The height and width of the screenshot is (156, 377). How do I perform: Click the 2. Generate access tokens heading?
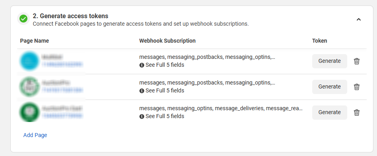70,16
